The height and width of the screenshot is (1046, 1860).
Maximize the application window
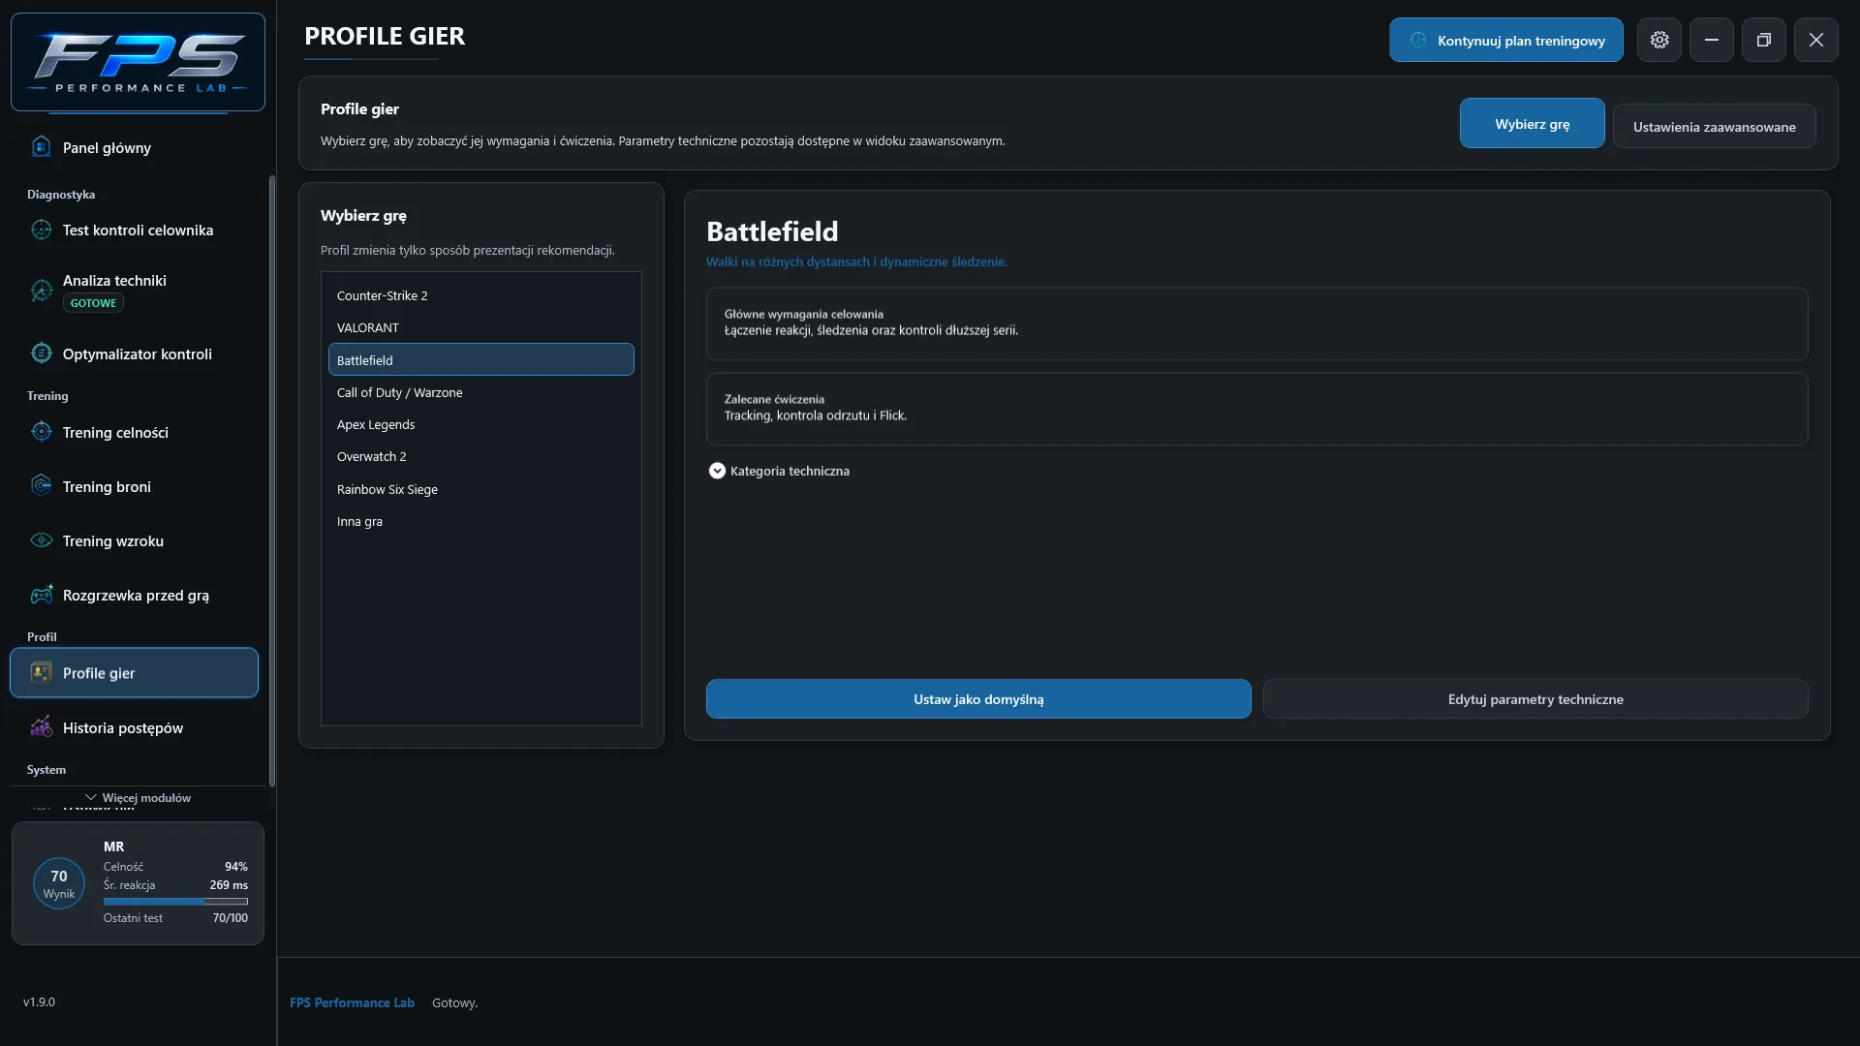(1763, 40)
